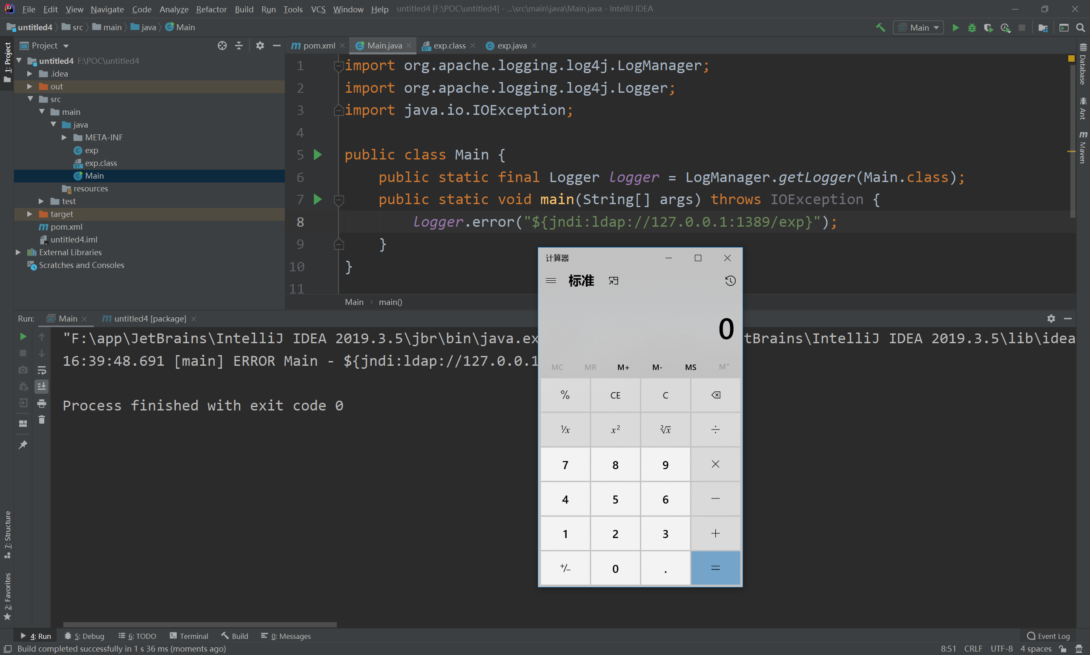The image size is (1090, 655).
Task: Open the Maven side tool window
Action: coord(1082,147)
